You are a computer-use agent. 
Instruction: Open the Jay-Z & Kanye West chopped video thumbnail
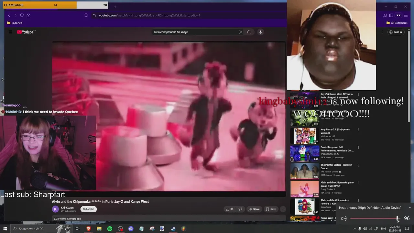(x=305, y=100)
